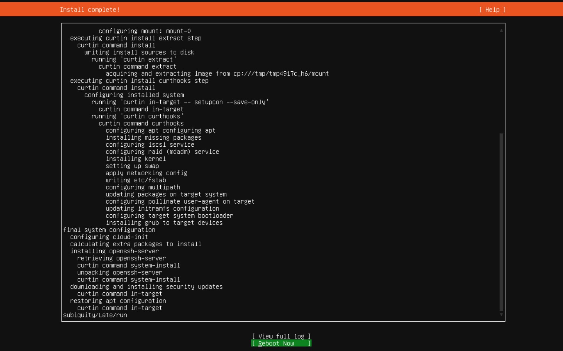The width and height of the screenshot is (563, 351).
Task: Click the log pane scrollbar thumb
Action: point(501,222)
